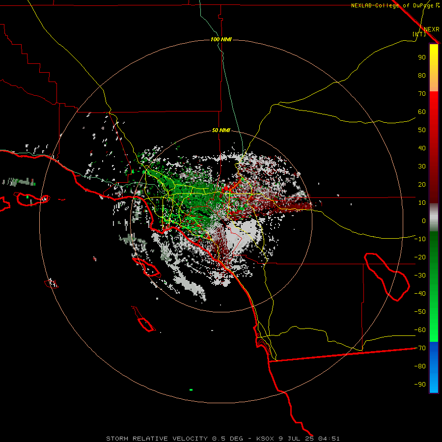Click the 04:51 timestamp in the caption

pos(329,439)
